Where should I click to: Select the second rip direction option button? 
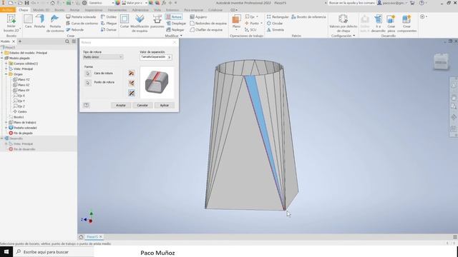point(132,83)
